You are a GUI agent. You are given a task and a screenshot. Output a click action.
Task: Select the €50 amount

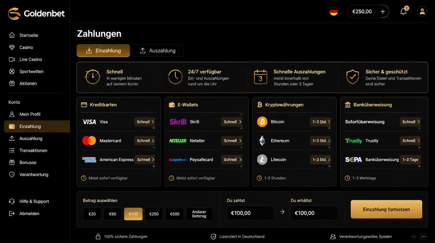113,214
